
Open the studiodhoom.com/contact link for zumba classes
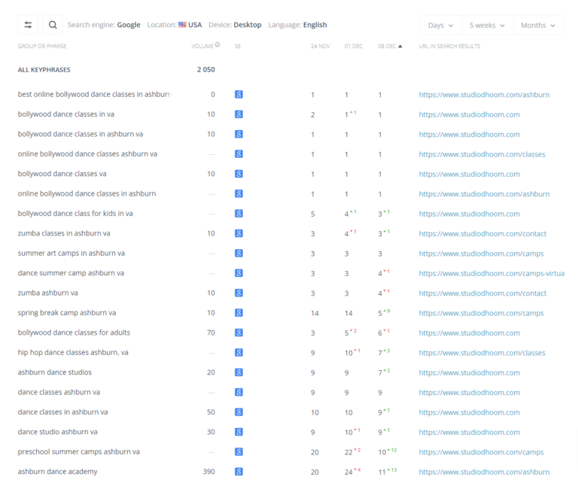tap(482, 233)
